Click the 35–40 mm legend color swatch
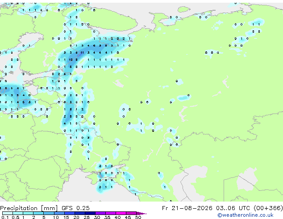This screenshot has width=283, height=219. (x=110, y=213)
